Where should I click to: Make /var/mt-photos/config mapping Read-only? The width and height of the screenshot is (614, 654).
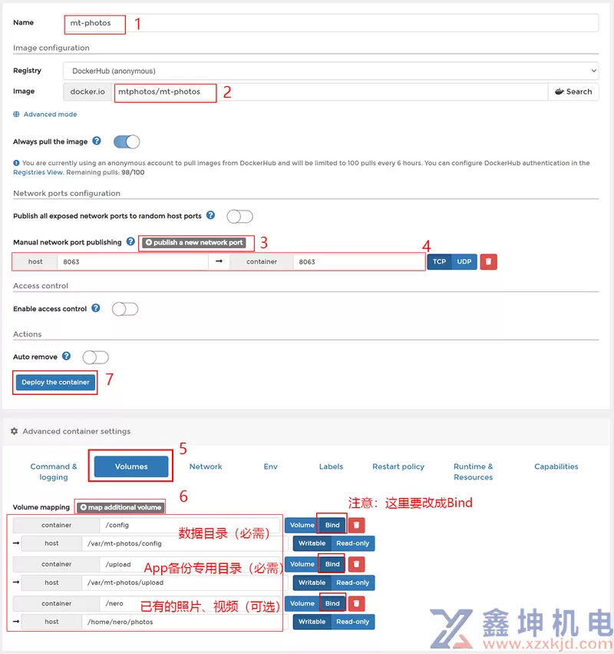pyautogui.click(x=352, y=543)
